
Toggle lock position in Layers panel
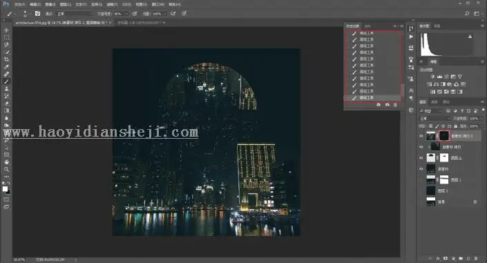pos(443,126)
